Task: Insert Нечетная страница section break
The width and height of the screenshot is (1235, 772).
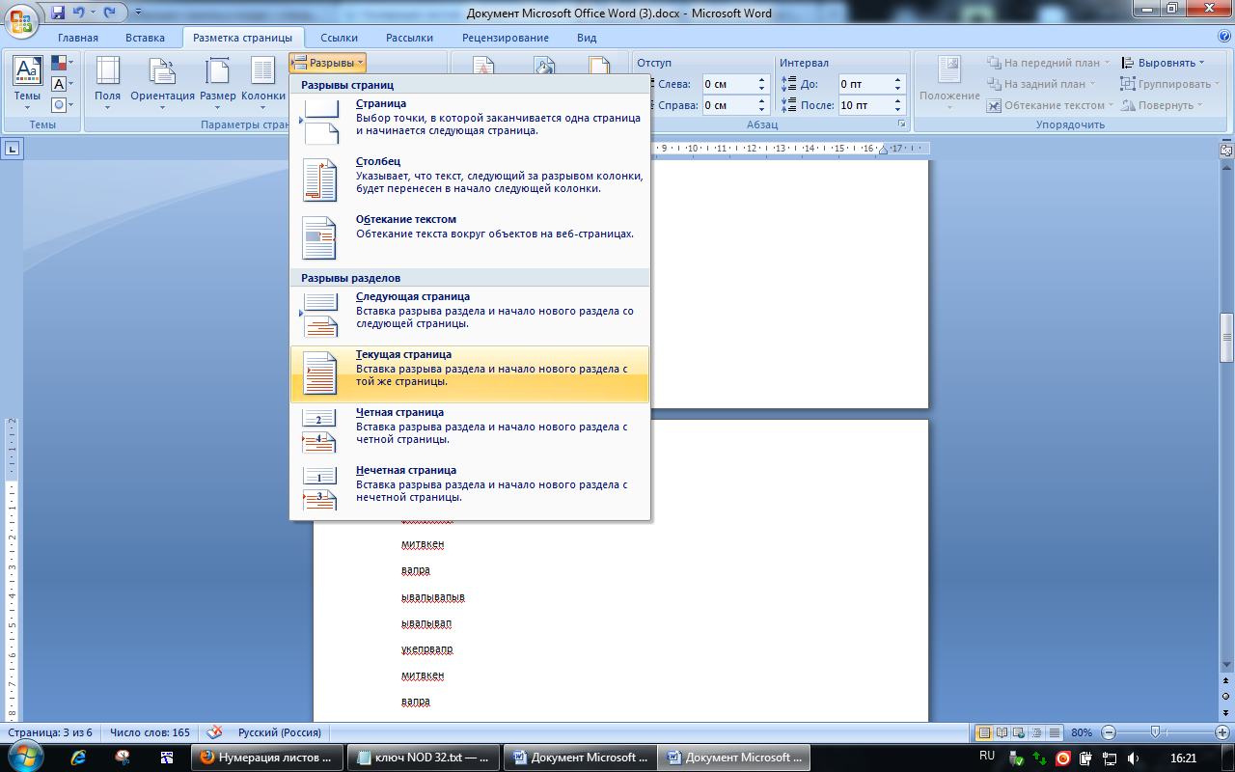Action: (x=470, y=489)
